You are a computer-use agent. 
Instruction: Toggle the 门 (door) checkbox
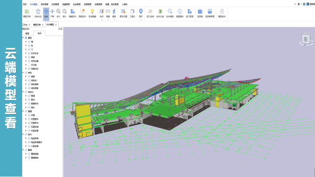click(29, 50)
